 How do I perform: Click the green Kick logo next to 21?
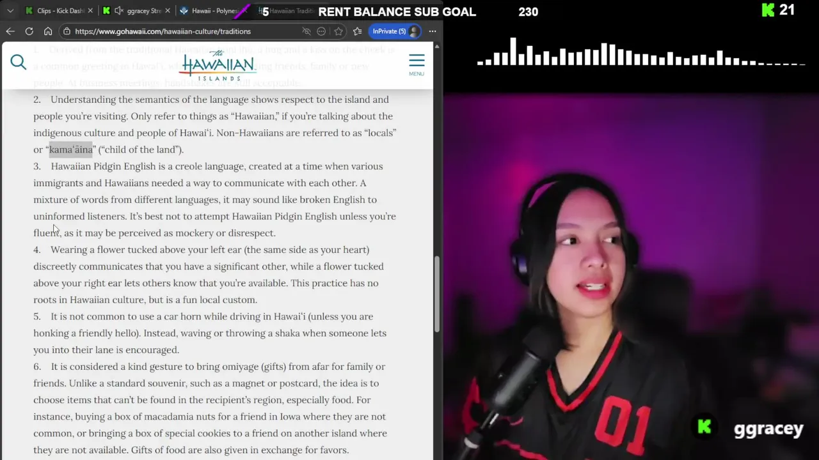pos(768,10)
